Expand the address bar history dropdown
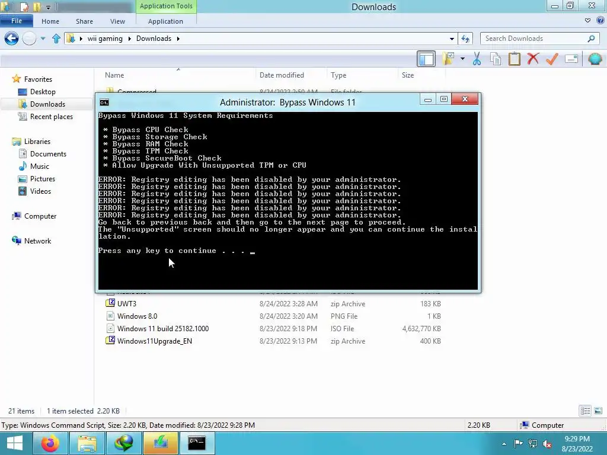 452,39
